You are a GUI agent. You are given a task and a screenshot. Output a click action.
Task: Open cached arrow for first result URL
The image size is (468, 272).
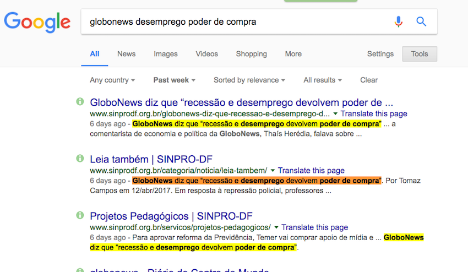(335, 114)
